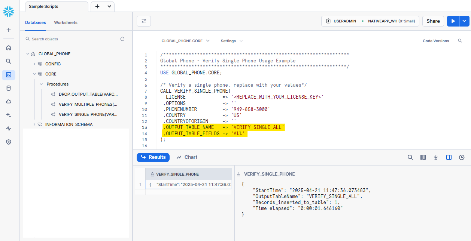The height and width of the screenshot is (241, 471).
Task: Run the worksheet with play button
Action: click(453, 21)
